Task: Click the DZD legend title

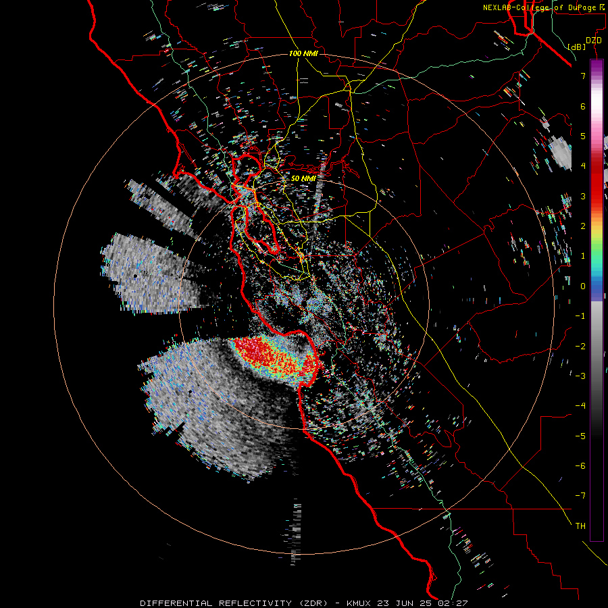Action: pyautogui.click(x=593, y=41)
